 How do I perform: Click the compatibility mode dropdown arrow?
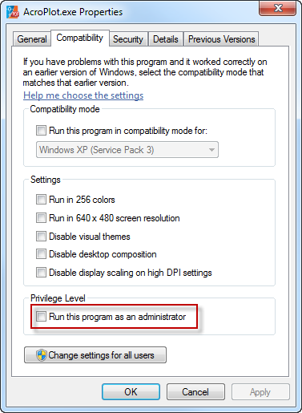point(211,150)
